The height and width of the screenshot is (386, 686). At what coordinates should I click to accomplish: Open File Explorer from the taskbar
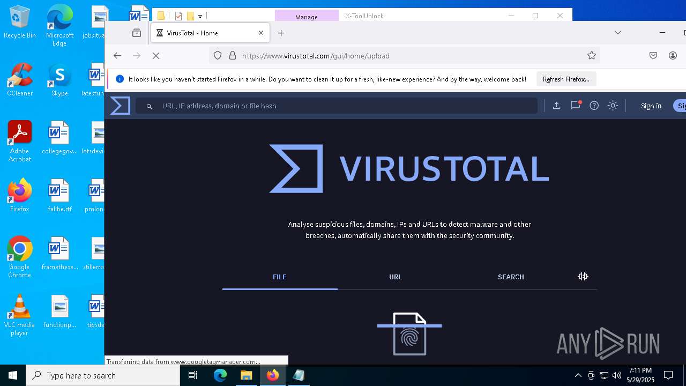246,375
